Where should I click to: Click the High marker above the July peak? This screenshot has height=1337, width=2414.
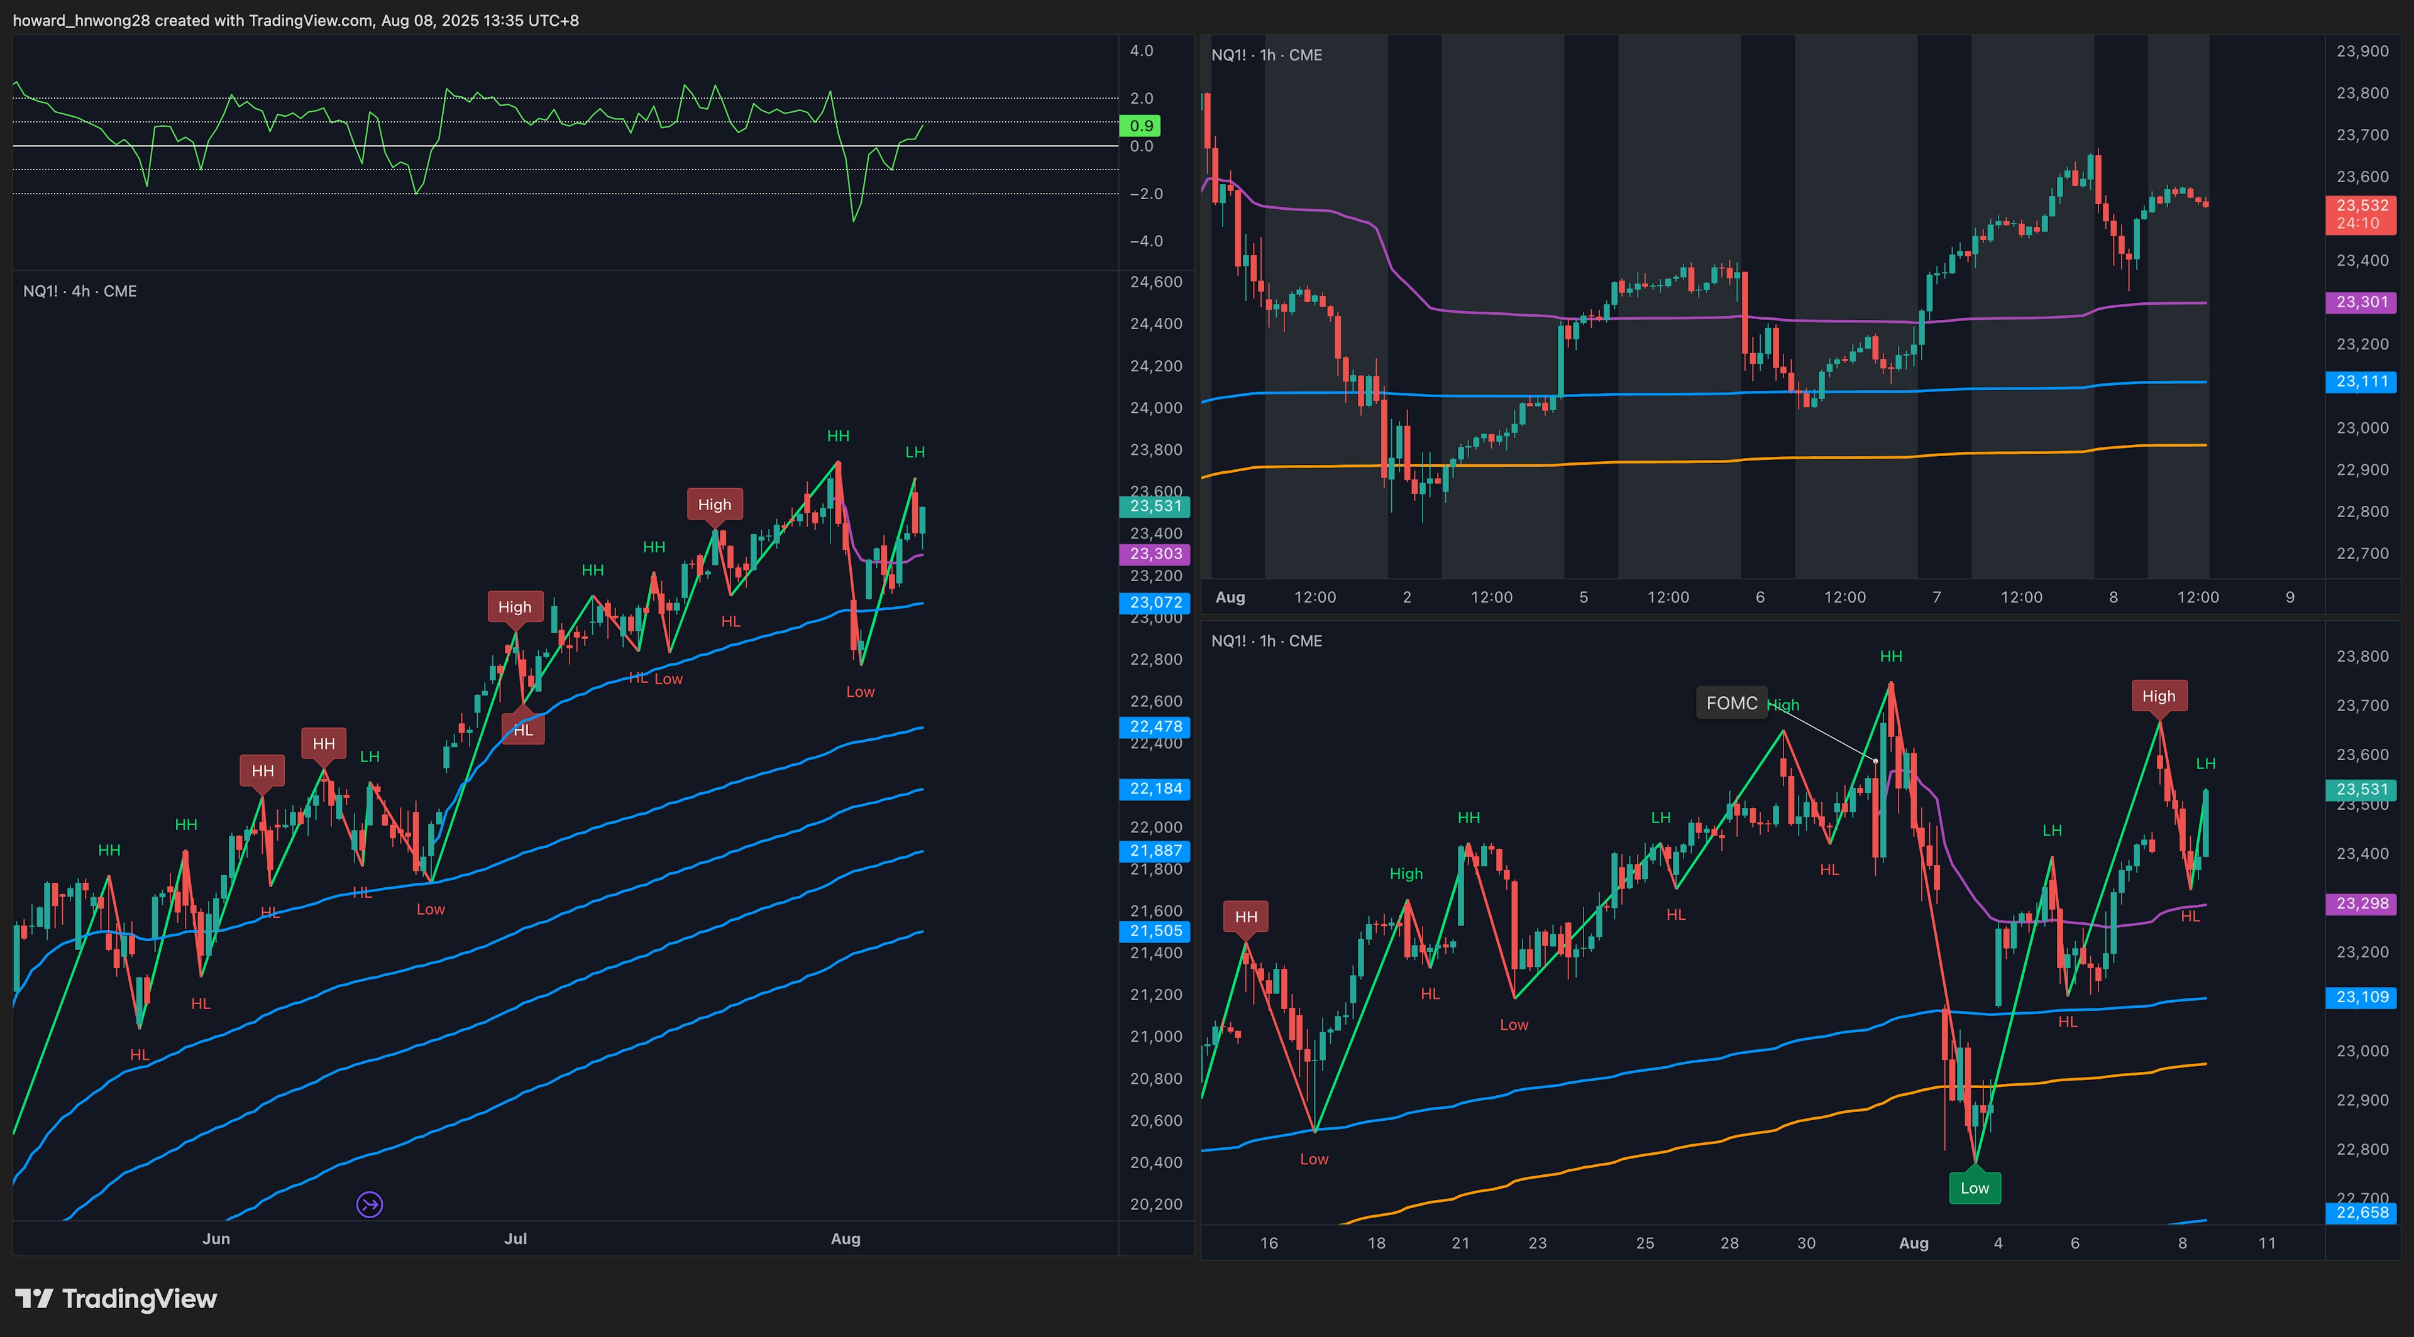pyautogui.click(x=714, y=504)
